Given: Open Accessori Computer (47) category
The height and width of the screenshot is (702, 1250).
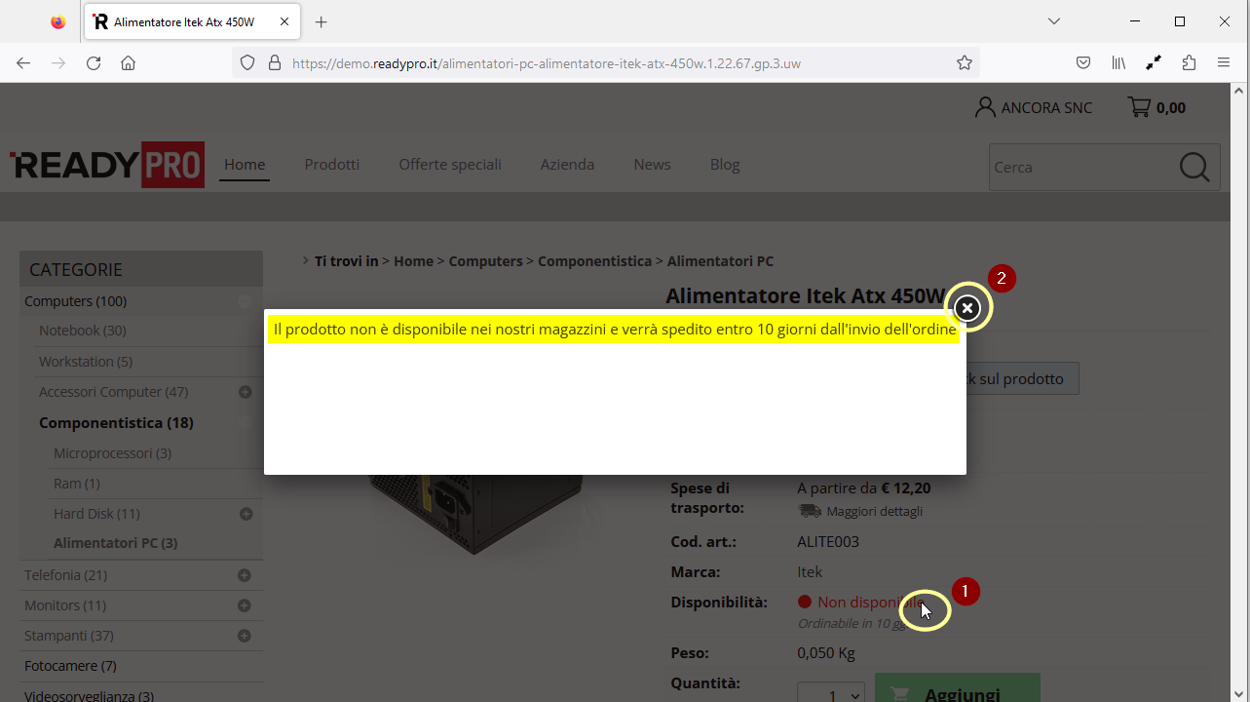Looking at the screenshot, I should point(114,392).
